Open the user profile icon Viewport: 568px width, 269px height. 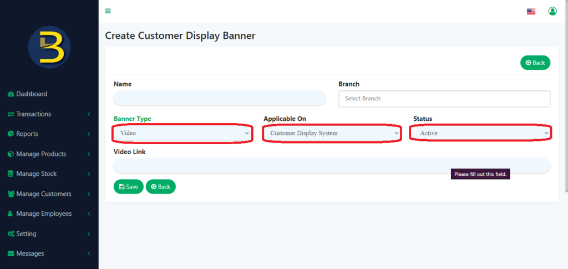tap(552, 11)
